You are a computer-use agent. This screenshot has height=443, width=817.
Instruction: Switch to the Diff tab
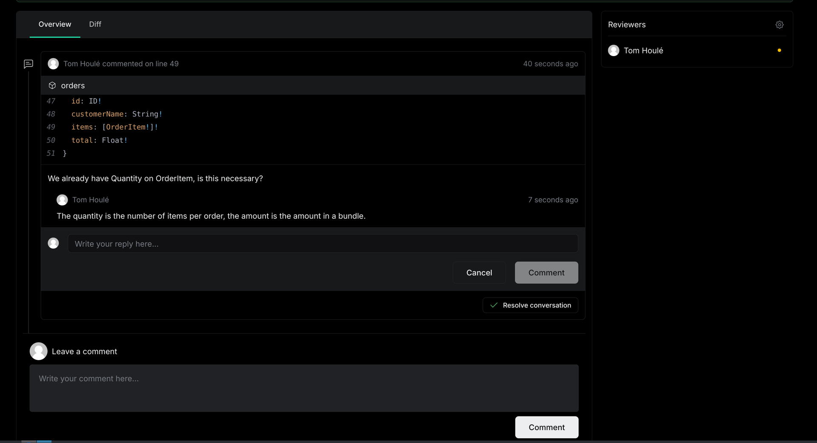pos(95,24)
